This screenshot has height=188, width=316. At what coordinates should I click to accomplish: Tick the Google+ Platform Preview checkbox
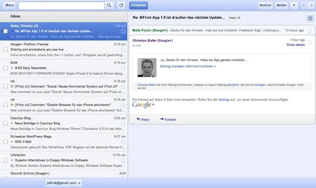coord(5,50)
